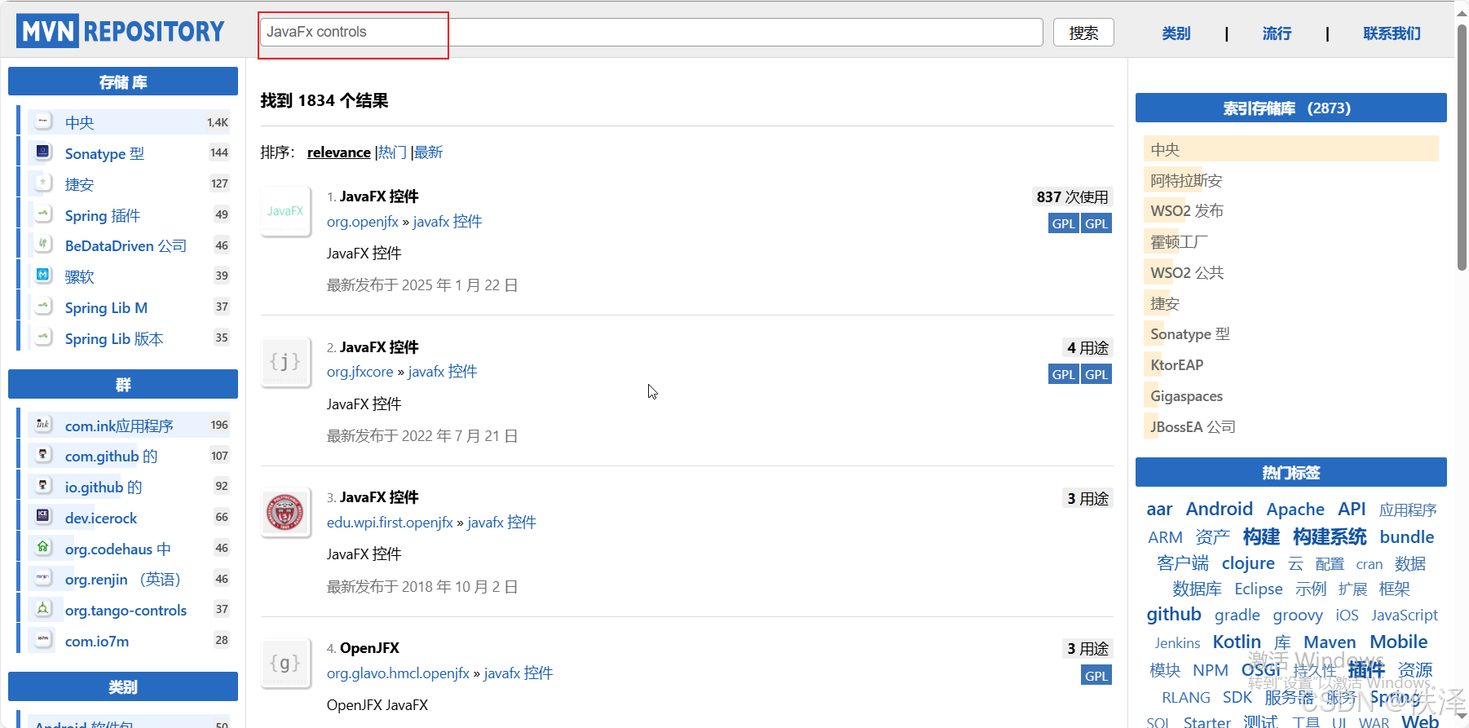Open the org.jfxcore group link
1469x728 pixels.
pyautogui.click(x=360, y=372)
